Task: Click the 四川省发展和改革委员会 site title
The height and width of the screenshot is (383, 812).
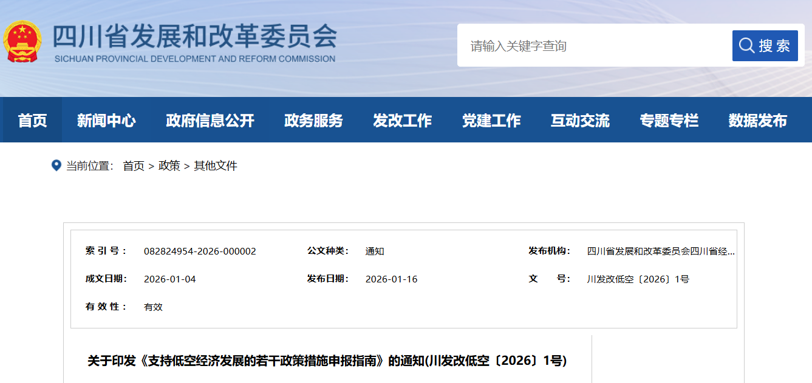Action: 194,38
